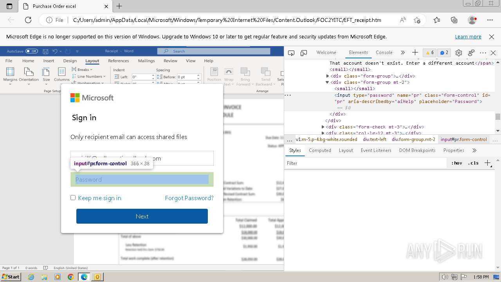Click Orientation icon in Word ribbon
The width and height of the screenshot is (501, 282).
coord(29,74)
